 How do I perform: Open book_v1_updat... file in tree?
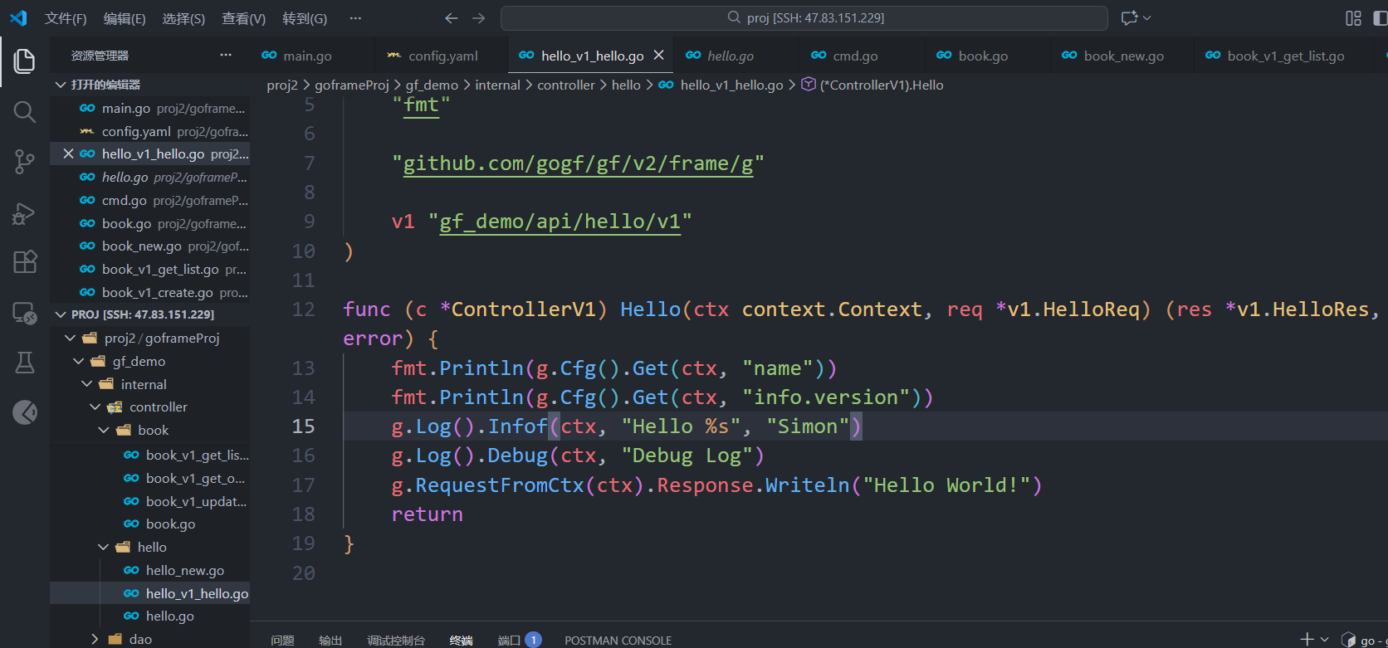pyautogui.click(x=196, y=501)
